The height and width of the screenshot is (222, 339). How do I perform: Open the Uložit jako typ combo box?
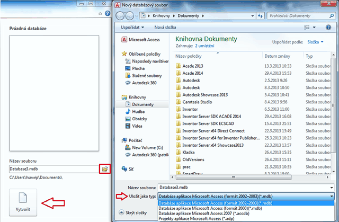pos(246,196)
